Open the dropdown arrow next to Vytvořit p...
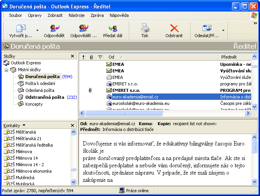 37,31
